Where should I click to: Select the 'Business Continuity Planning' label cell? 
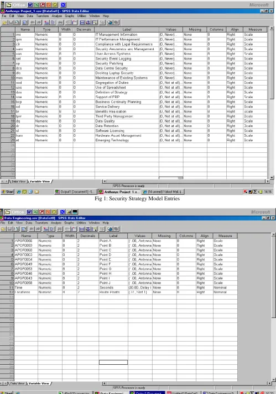[127, 102]
